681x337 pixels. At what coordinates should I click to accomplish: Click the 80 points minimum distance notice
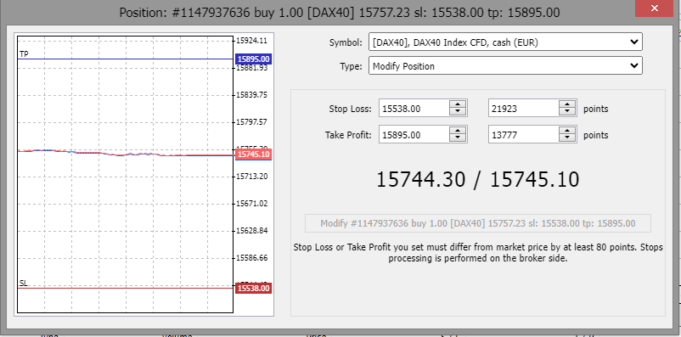pyautogui.click(x=478, y=253)
